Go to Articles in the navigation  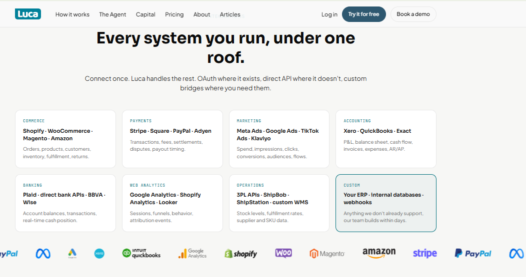pos(230,14)
